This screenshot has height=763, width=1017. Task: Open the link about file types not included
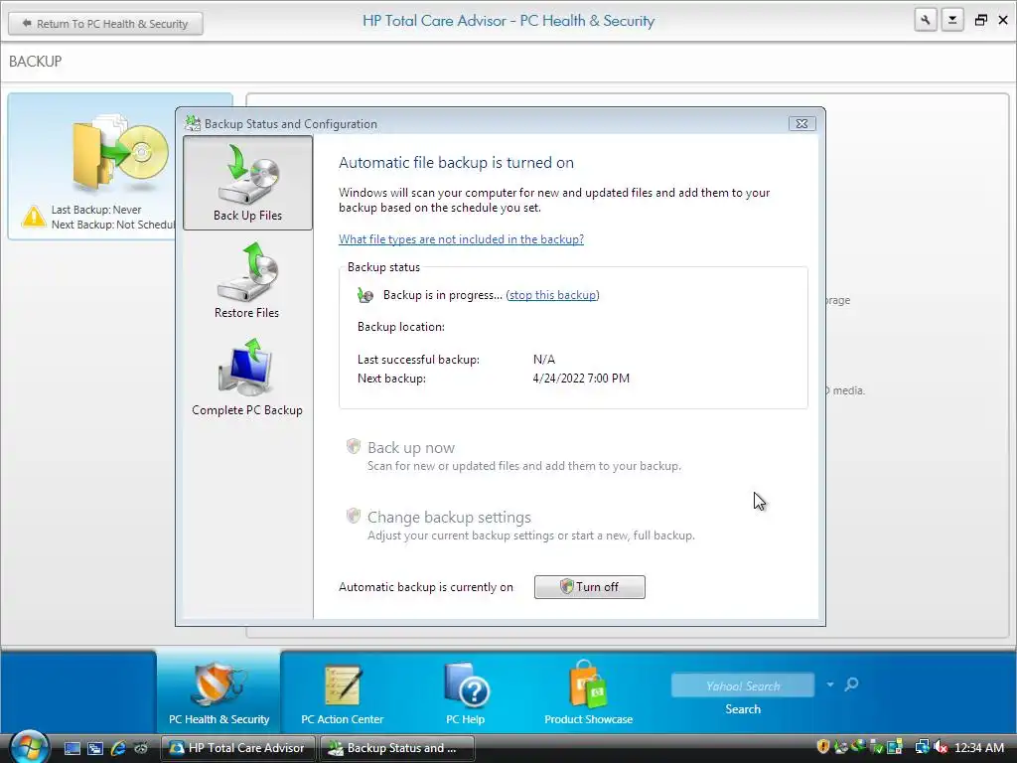461,238
